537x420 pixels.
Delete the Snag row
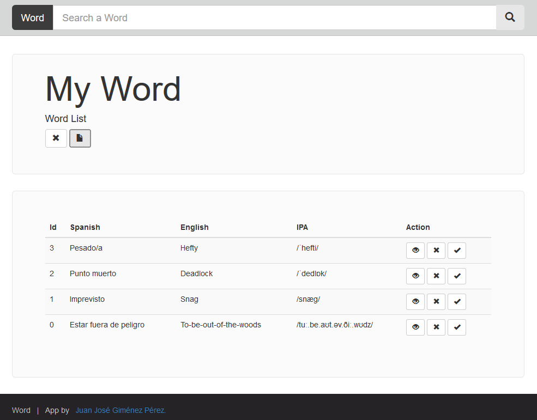point(436,302)
